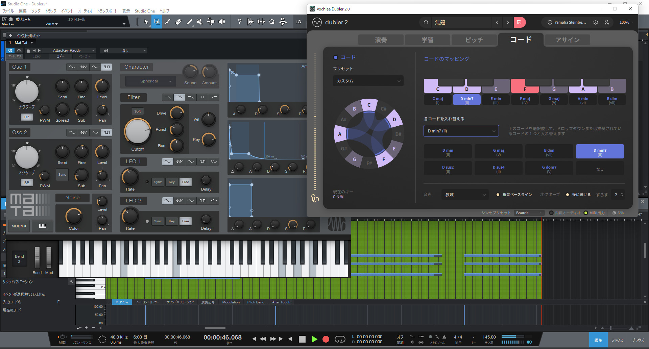The image size is (649, 349).
Task: Click the F maj (IV) chord mapping
Action: [525, 100]
